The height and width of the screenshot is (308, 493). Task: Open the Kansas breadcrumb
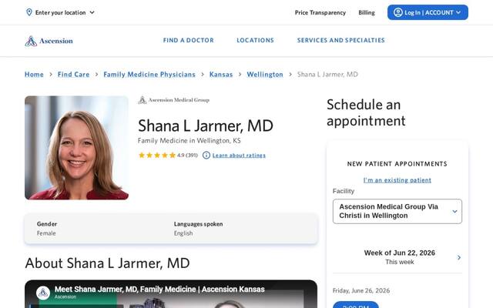pos(221,75)
